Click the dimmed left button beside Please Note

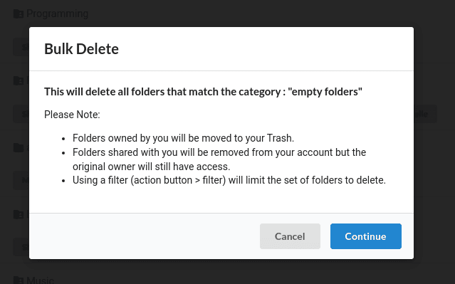click(21, 114)
